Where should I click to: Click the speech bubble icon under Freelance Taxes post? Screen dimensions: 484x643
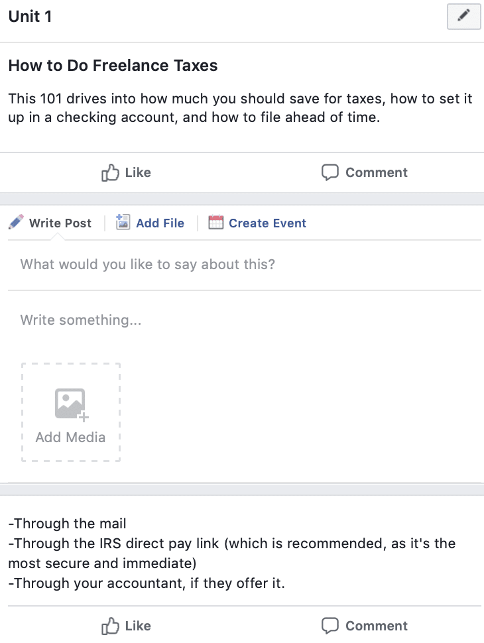click(330, 172)
